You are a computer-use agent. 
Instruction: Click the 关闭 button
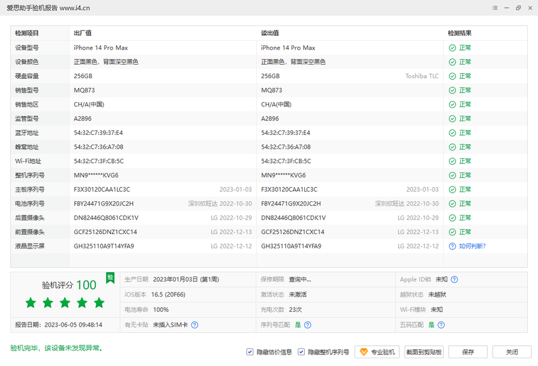(512, 352)
